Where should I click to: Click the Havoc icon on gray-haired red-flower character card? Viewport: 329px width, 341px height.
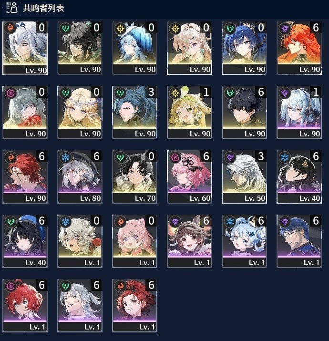coord(10,93)
